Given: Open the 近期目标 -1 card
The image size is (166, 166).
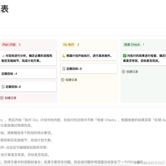Looking at the screenshot, I should (x=28, y=74).
